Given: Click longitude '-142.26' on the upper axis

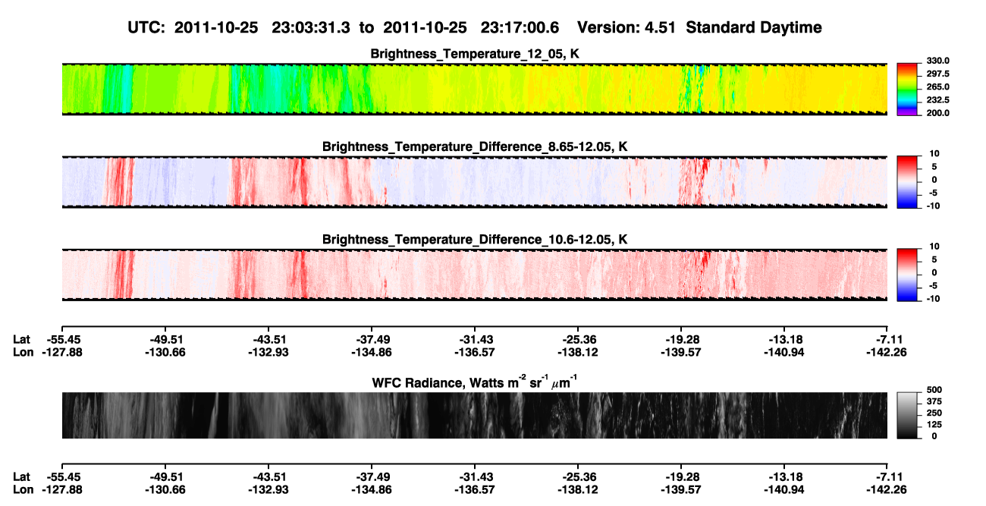Looking at the screenshot, I should tap(886, 352).
